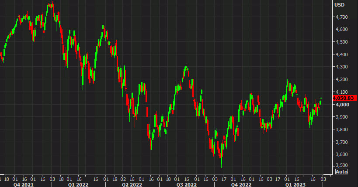The height and width of the screenshot is (187, 358).
Task: Click the 4,500 price axis label
Action: 341,42
